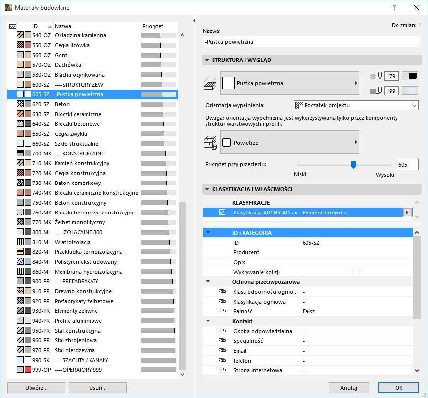This screenshot has width=428, height=398.
Task: Collapse the left list panel arrow
Action: pyautogui.click(x=194, y=21)
